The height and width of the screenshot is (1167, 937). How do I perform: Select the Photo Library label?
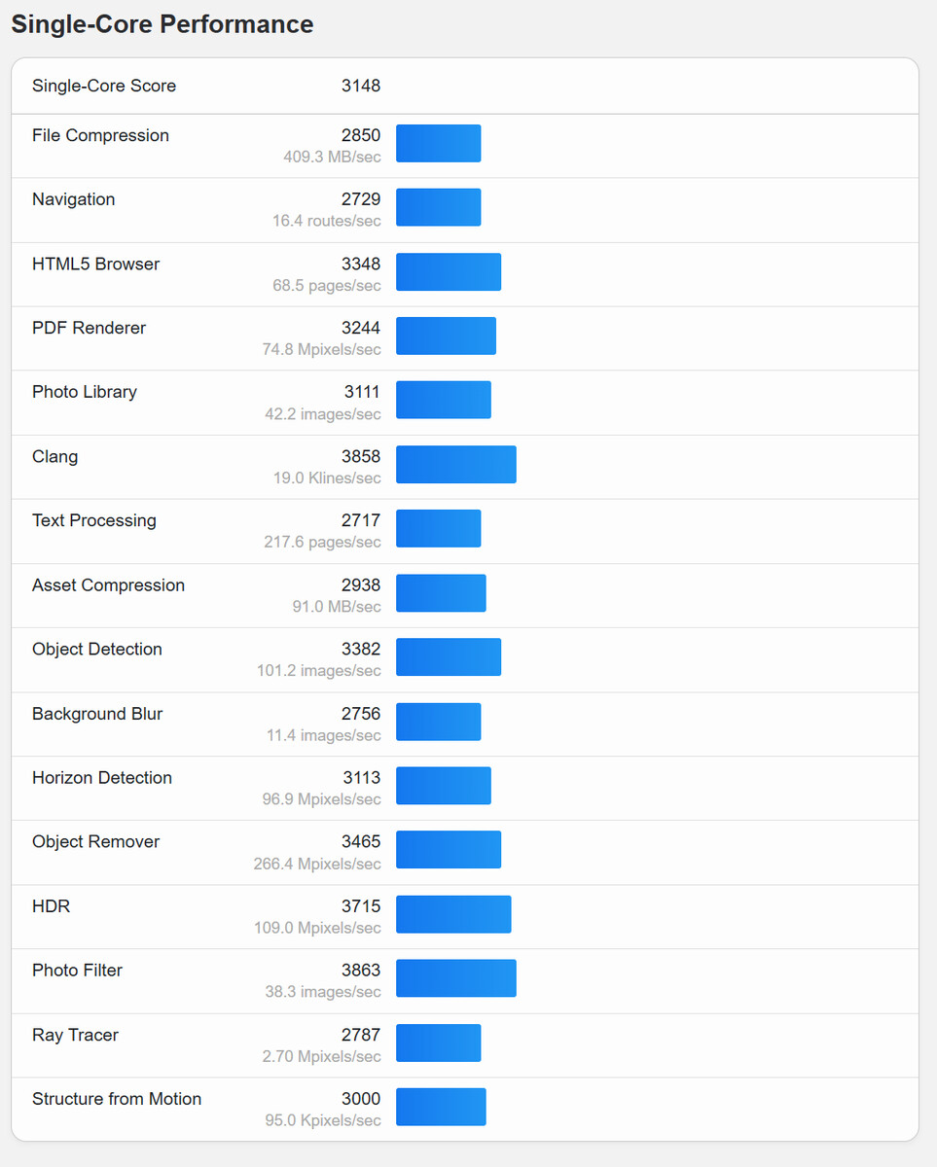click(x=85, y=392)
